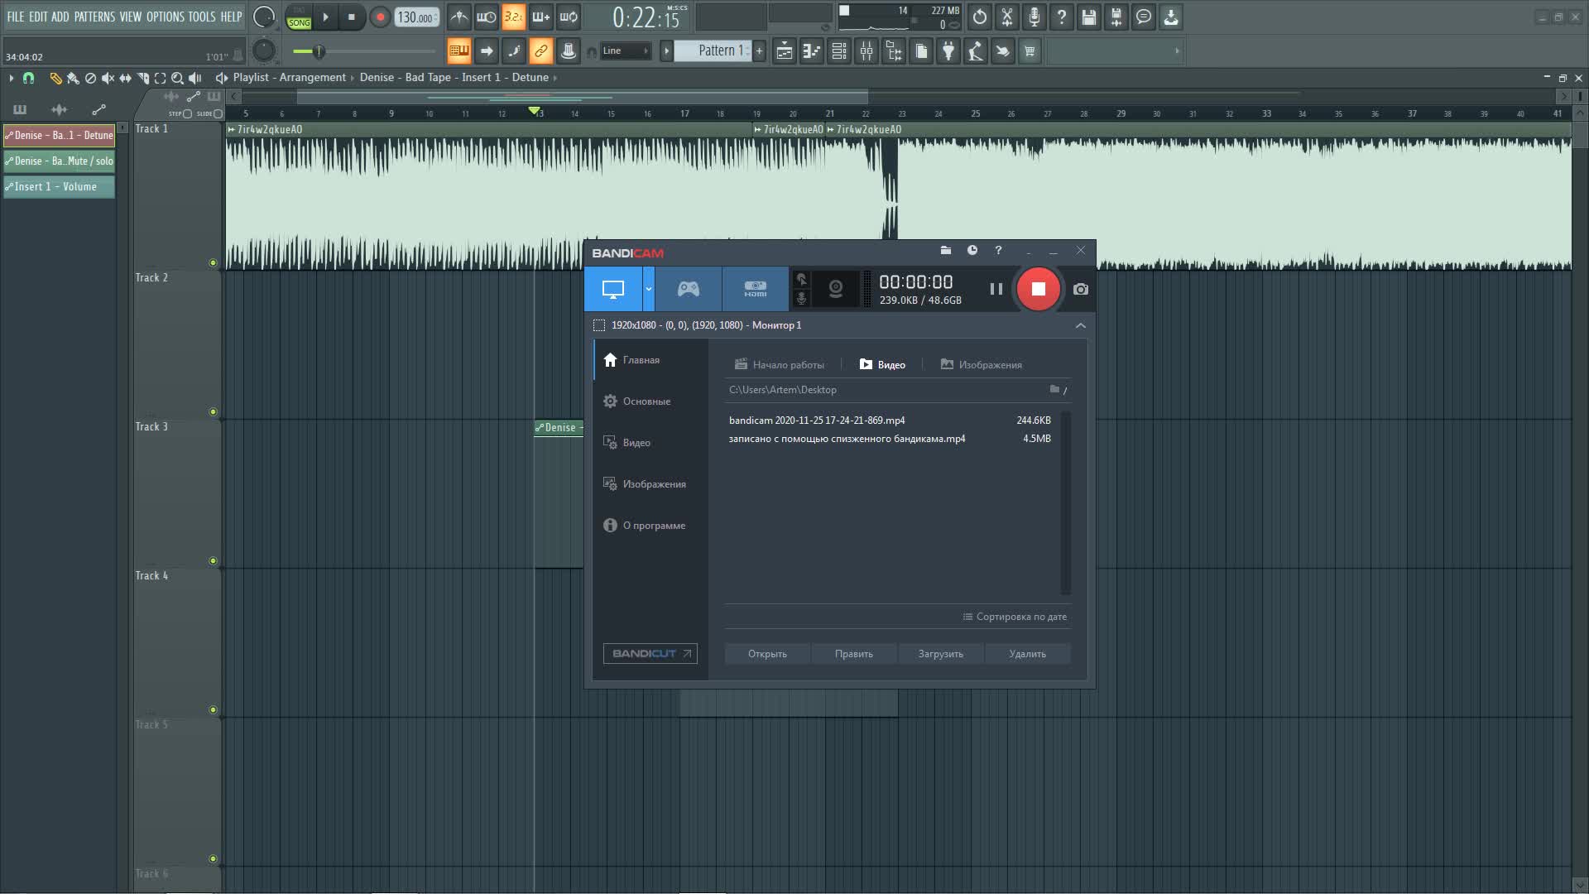Toggle wait for input to start playing
Image resolution: width=1589 pixels, height=894 pixels.
tap(486, 17)
